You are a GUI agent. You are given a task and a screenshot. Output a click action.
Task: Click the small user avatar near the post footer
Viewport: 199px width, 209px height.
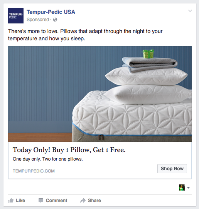pos(182,187)
